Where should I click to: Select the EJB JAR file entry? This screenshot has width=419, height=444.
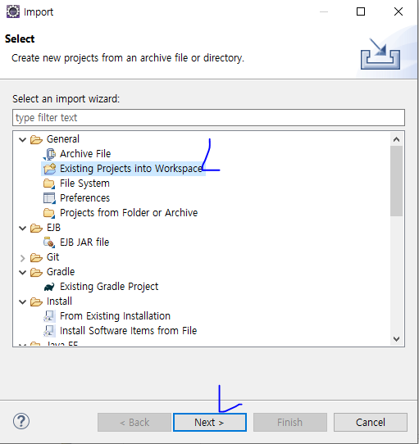pos(84,242)
